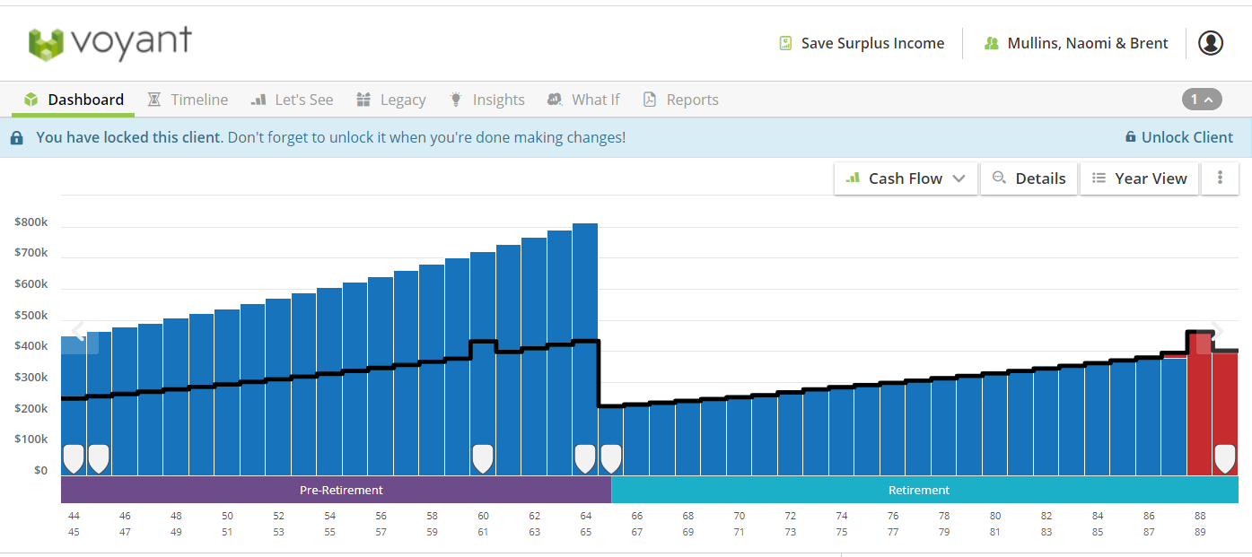Click the green people icon beside Mullins
Image resolution: width=1252 pixels, height=557 pixels.
point(992,43)
